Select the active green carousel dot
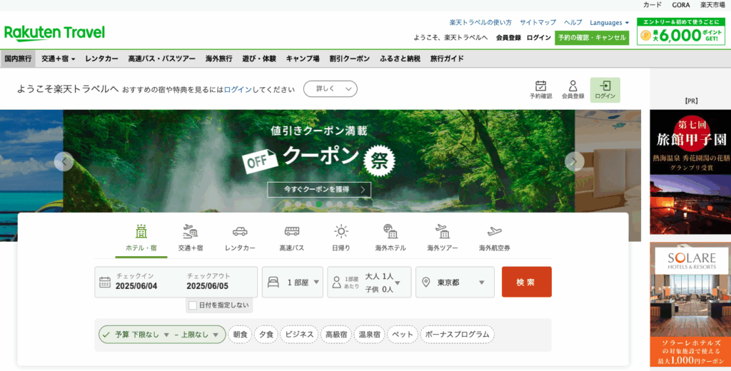 [x=319, y=204]
